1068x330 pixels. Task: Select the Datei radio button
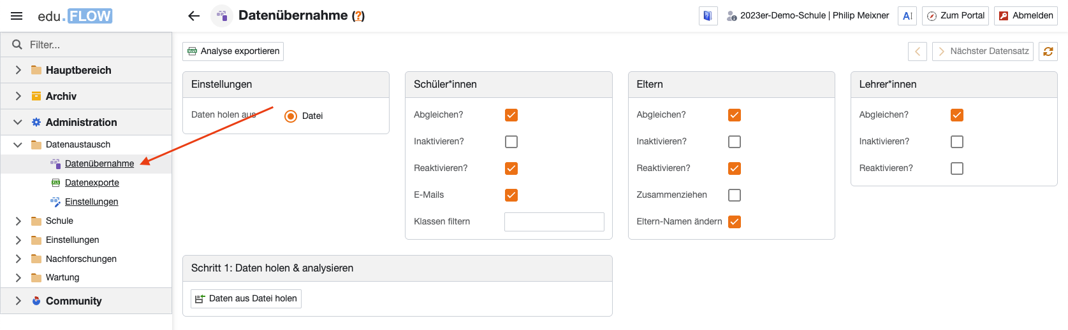coord(291,116)
